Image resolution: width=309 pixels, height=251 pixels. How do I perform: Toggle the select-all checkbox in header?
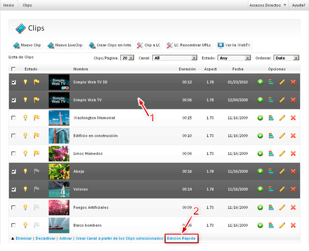pyautogui.click(x=13, y=69)
